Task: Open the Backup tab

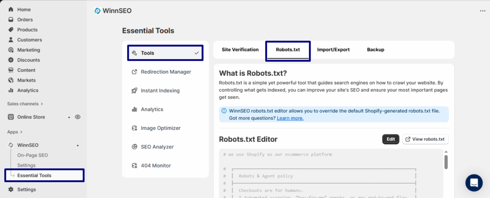Action: coord(376,50)
